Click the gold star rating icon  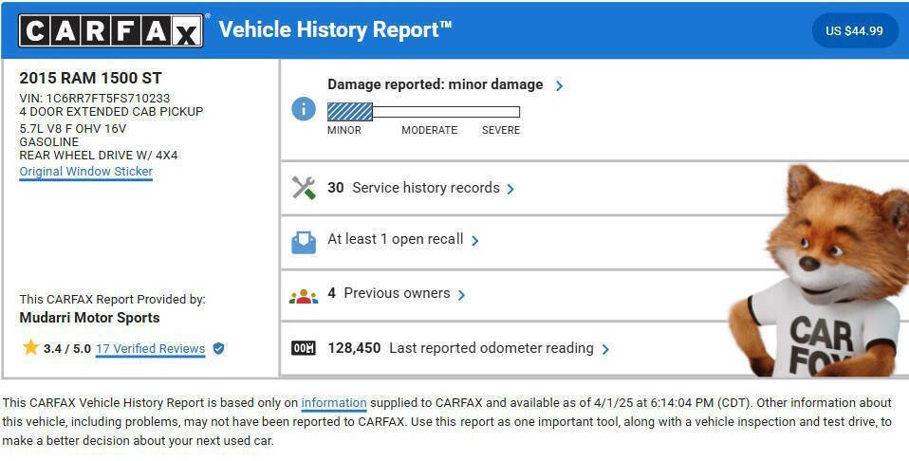[30, 347]
